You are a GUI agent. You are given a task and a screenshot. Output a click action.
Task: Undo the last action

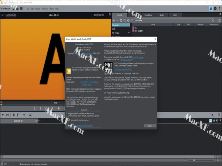click(x=3, y=115)
